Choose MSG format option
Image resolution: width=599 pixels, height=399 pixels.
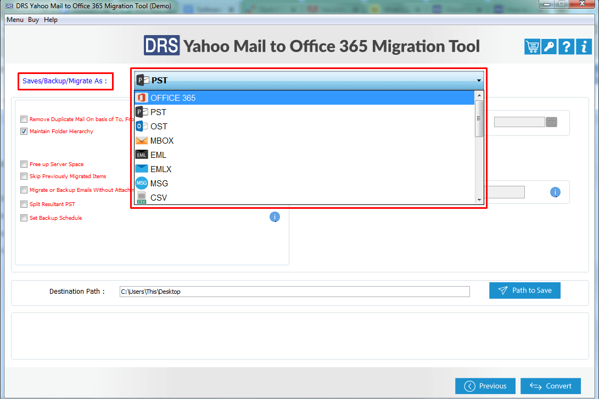305,183
